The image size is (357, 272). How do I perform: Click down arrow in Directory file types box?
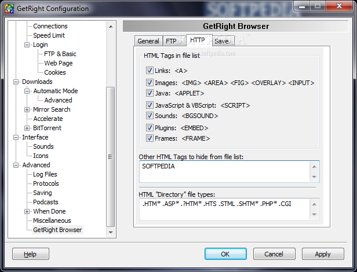[315, 214]
